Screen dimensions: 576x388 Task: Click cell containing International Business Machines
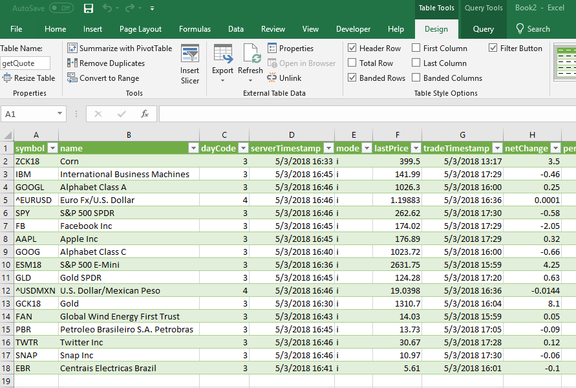pyautogui.click(x=129, y=174)
